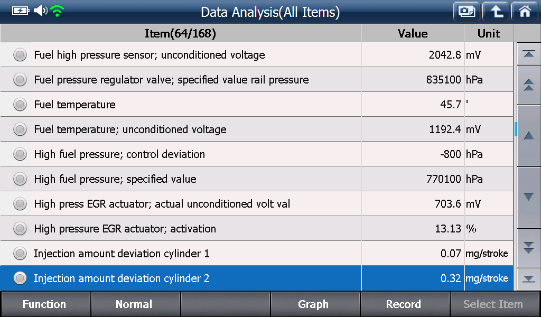Viewport: 541px width, 317px height.
Task: Jump to bottom of list arrow
Action: 528,279
